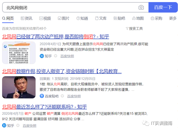Click the text 回复数: 1 发贴时间: 2019年12月05日
This screenshot has height=131, width=178.
tap(67, 79)
